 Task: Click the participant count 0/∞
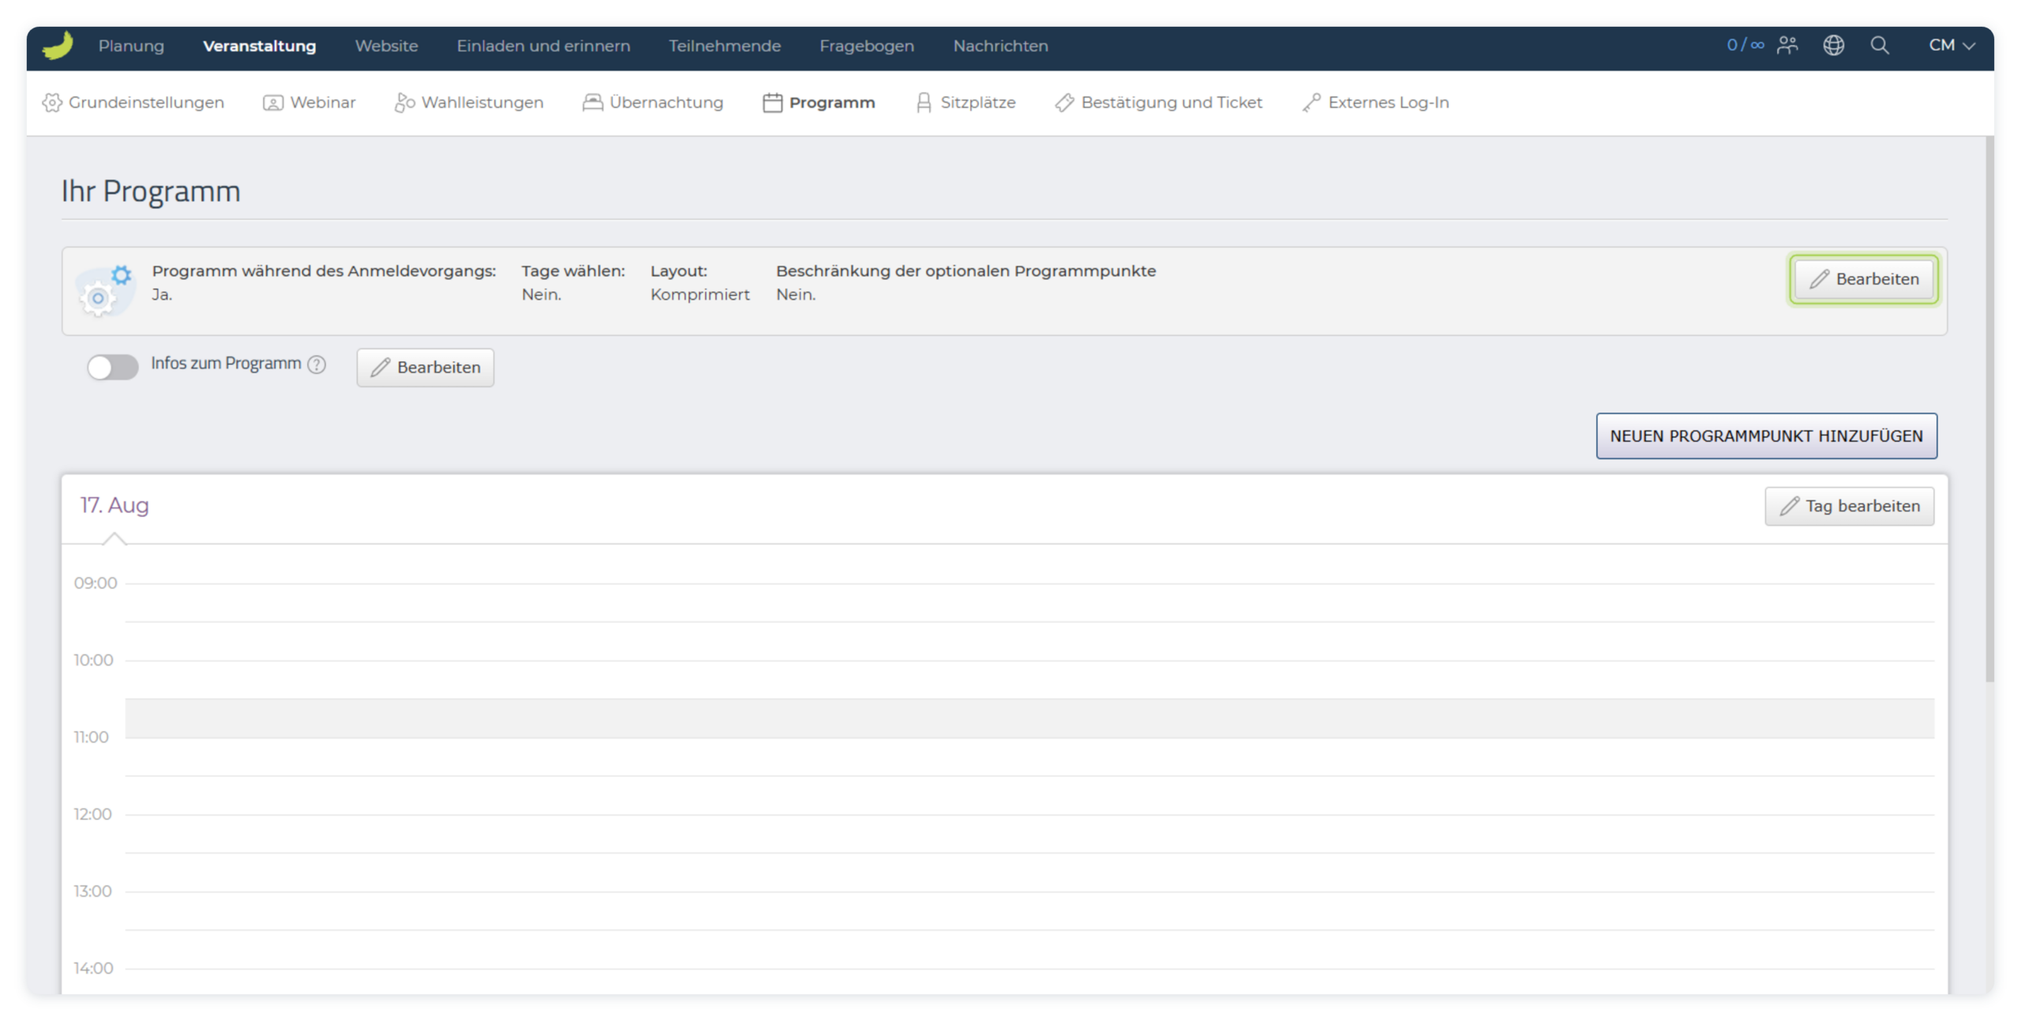1745,45
